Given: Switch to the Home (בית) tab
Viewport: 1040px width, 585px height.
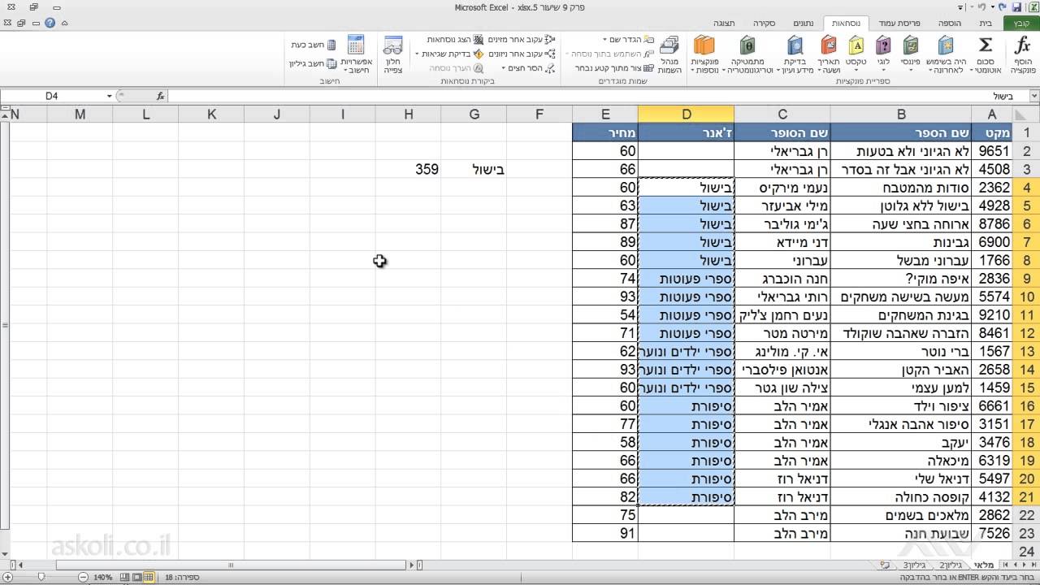Looking at the screenshot, I should pos(986,24).
